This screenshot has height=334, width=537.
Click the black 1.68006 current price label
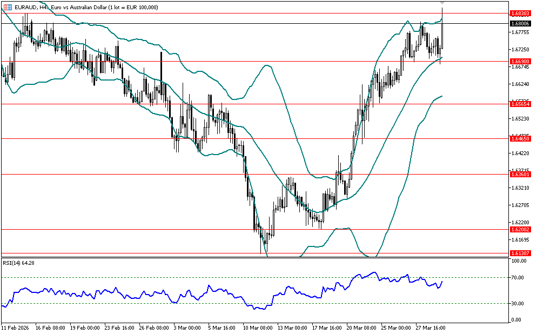520,23
